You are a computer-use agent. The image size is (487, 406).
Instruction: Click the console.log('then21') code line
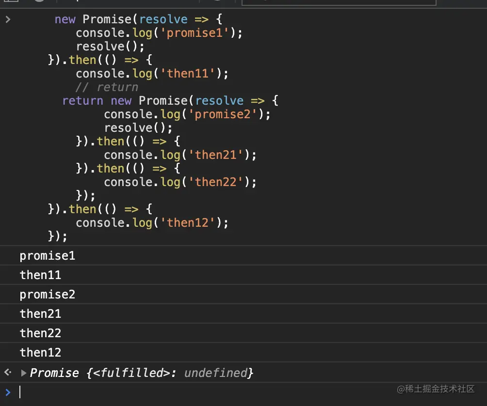click(x=180, y=155)
